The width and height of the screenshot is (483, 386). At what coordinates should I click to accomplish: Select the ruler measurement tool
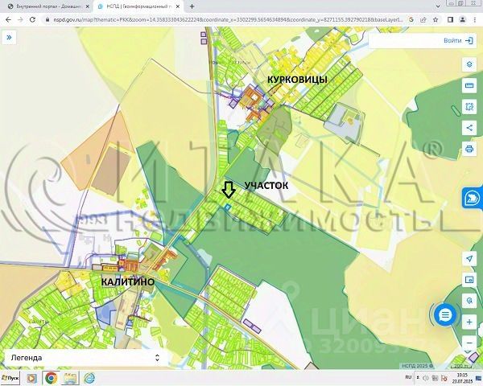pos(469,85)
